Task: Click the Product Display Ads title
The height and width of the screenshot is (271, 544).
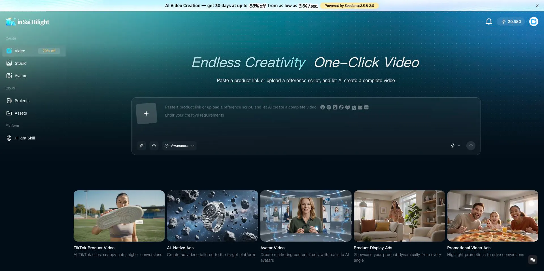Action: [x=373, y=248]
